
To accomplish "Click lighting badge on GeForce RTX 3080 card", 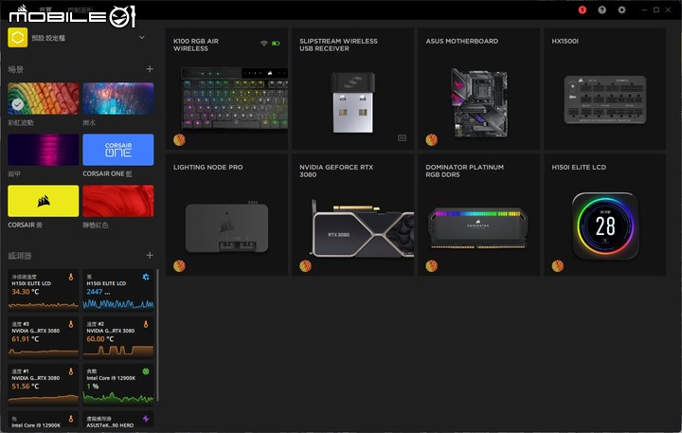I will (x=305, y=265).
